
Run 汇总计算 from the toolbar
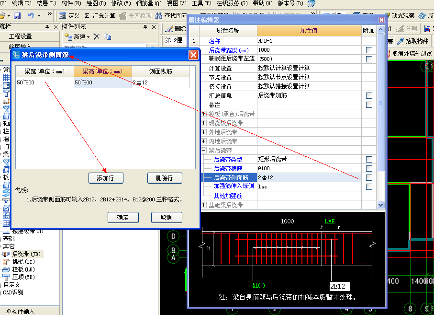tap(100, 16)
